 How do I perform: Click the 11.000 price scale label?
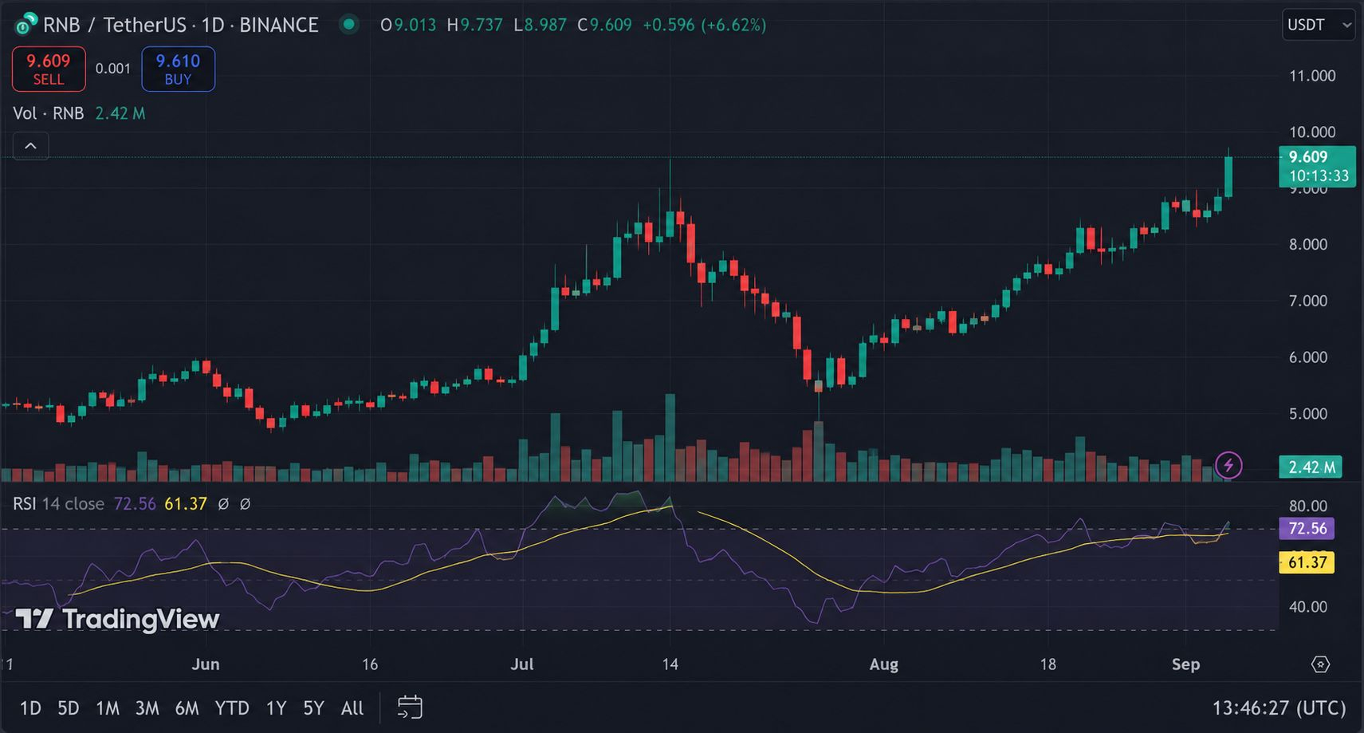[x=1312, y=76]
